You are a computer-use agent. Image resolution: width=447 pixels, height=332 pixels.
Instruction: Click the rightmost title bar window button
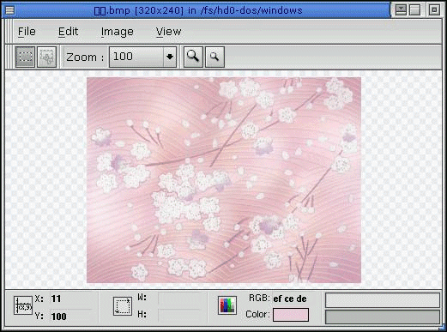coord(434,10)
